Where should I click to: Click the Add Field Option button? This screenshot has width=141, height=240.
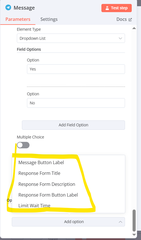(x=74, y=125)
